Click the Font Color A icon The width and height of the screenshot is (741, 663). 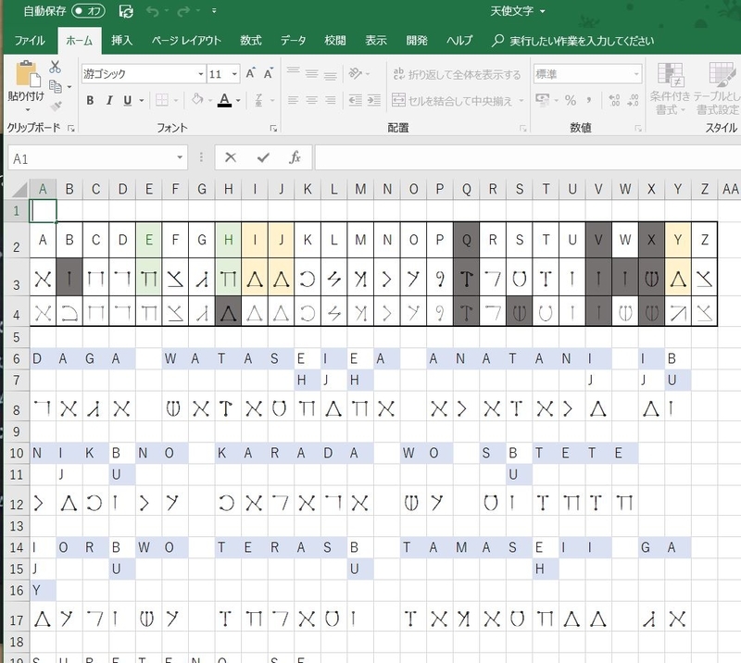(x=225, y=100)
